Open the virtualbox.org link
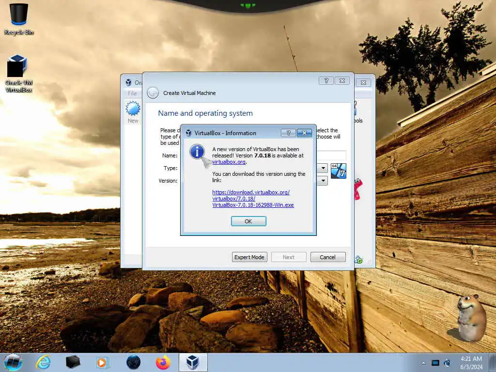The height and width of the screenshot is (372, 496). coord(229,162)
